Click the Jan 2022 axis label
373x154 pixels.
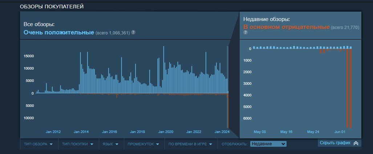click(x=194, y=132)
